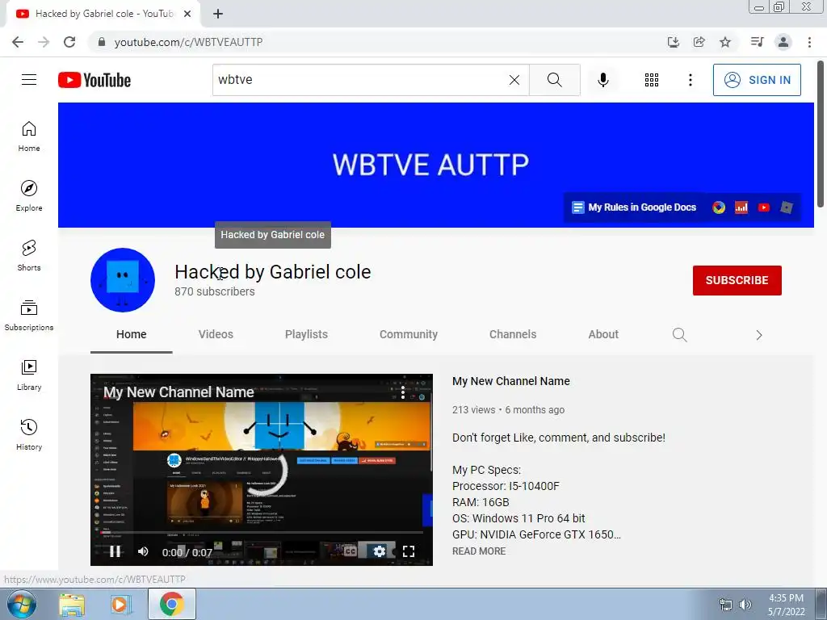Click the channel avatar image
827x620 pixels.
pos(123,280)
